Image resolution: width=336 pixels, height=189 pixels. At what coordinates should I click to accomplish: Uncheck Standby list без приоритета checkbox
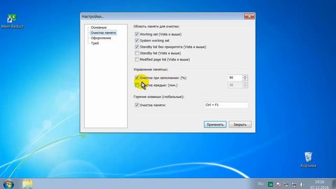[x=137, y=47]
